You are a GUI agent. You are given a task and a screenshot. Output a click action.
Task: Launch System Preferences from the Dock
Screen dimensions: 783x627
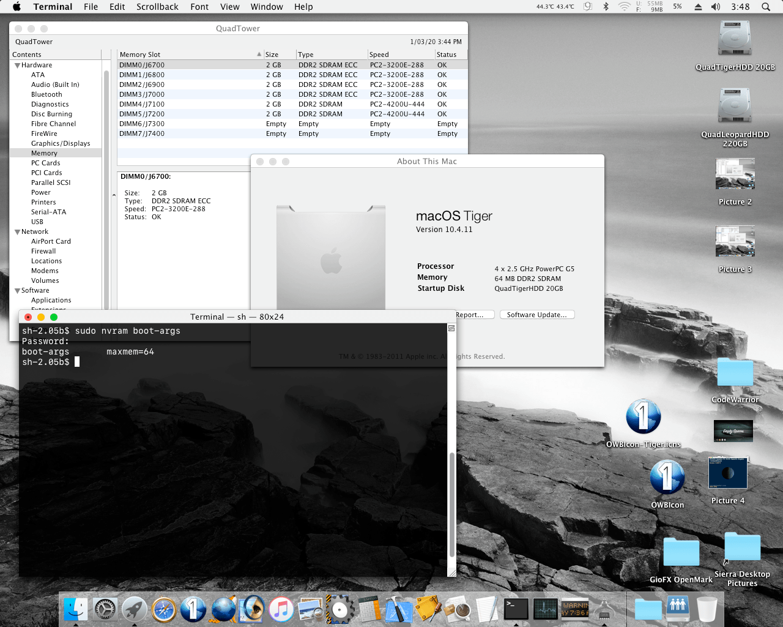click(x=105, y=609)
